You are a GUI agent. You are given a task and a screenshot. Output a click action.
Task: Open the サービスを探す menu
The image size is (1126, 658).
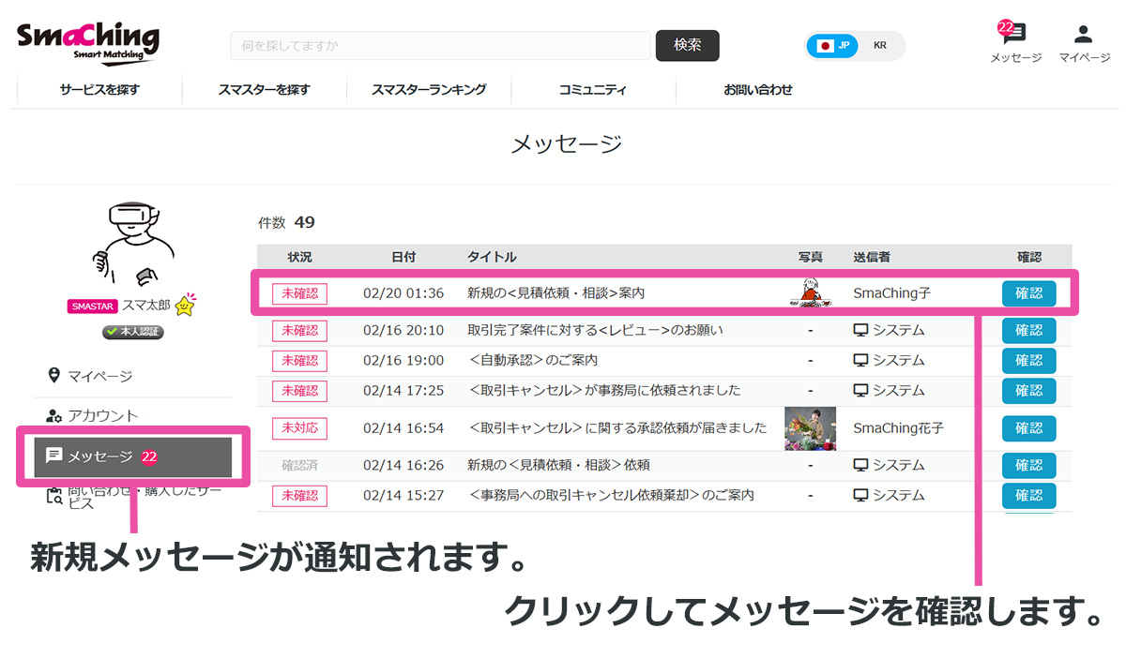[99, 90]
